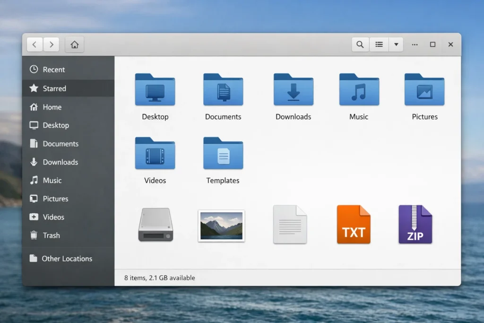Screen dimensions: 484x323
Task: Open the Videos folder icon
Action: (155, 154)
